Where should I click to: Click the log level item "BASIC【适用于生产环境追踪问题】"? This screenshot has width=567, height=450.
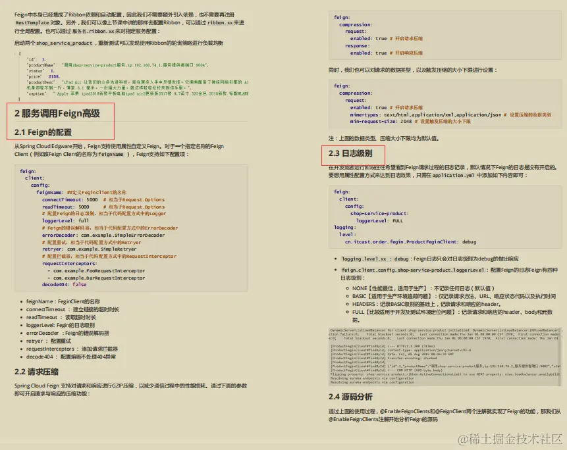(454, 296)
